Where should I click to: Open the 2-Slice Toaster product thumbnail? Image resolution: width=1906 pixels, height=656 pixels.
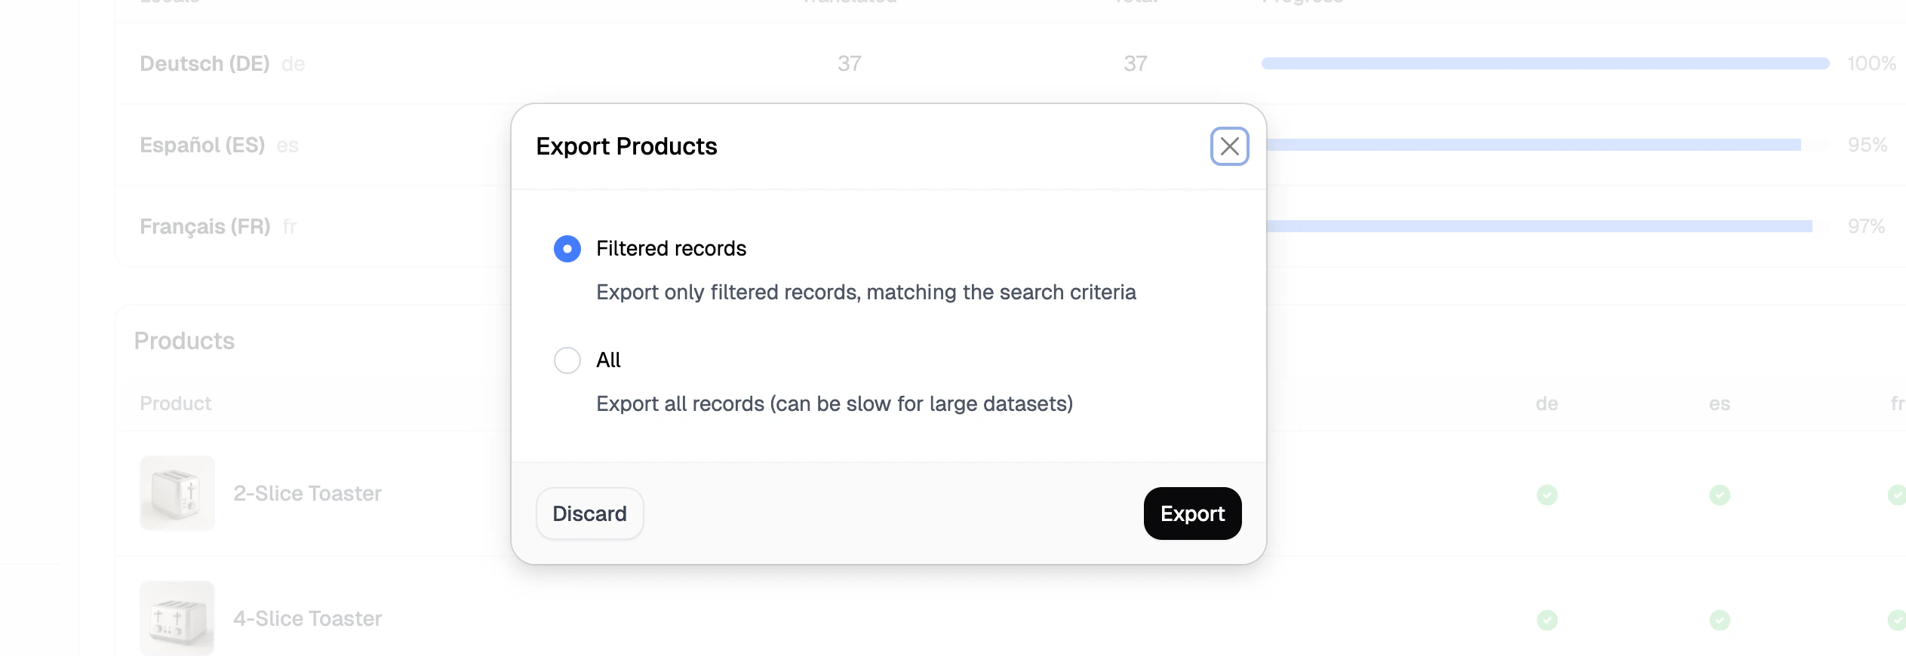[x=177, y=493]
